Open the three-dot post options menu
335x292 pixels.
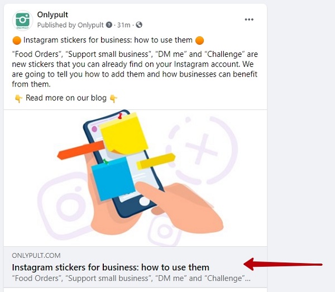pyautogui.click(x=249, y=20)
